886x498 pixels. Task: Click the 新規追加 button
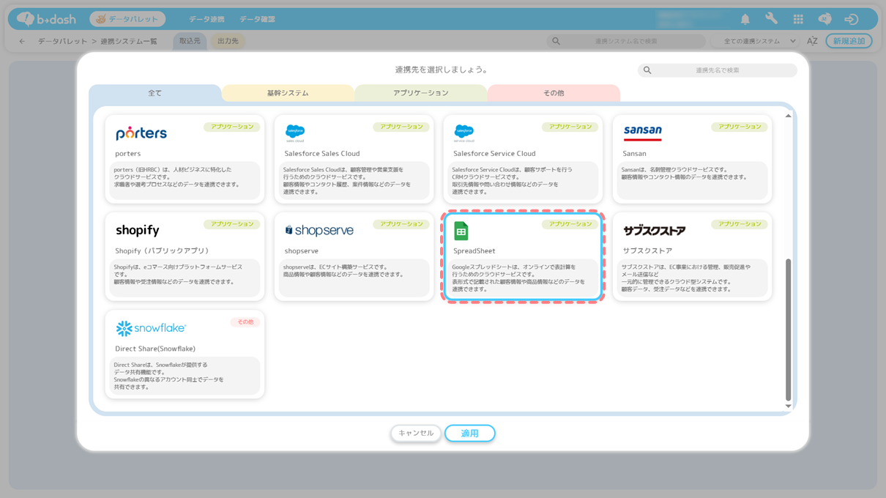[849, 41]
